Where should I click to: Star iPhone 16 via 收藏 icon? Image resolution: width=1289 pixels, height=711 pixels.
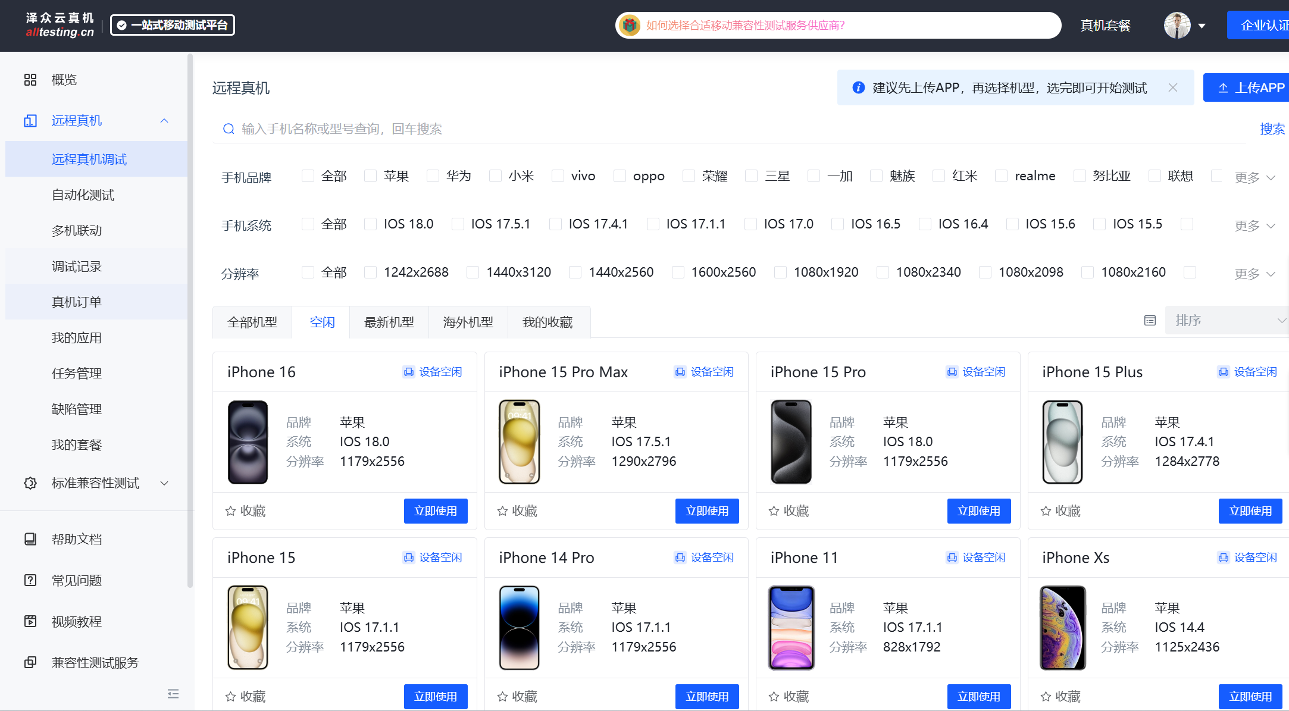coord(231,511)
